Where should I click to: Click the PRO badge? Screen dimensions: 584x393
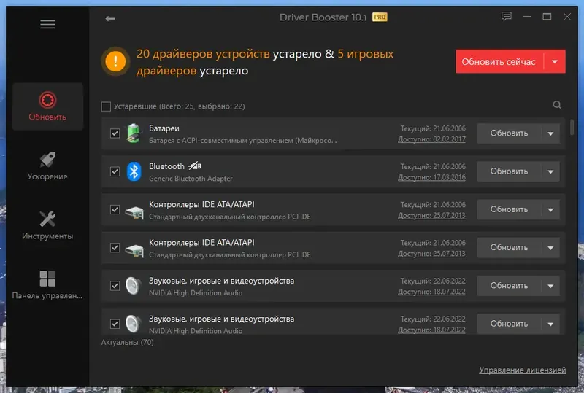(380, 17)
